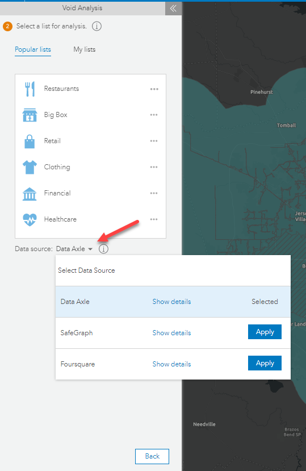The height and width of the screenshot is (471, 306).
Task: Show details for Data Axle
Action: click(171, 302)
